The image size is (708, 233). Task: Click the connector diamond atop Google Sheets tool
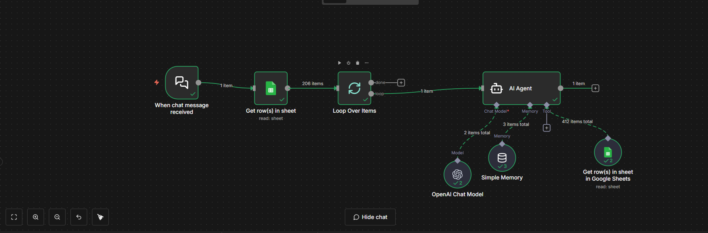coord(608,138)
